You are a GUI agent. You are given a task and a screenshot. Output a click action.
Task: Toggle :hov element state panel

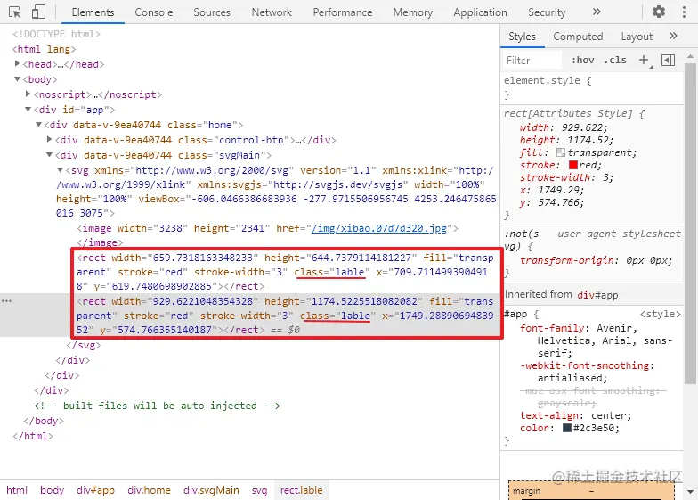coord(582,61)
